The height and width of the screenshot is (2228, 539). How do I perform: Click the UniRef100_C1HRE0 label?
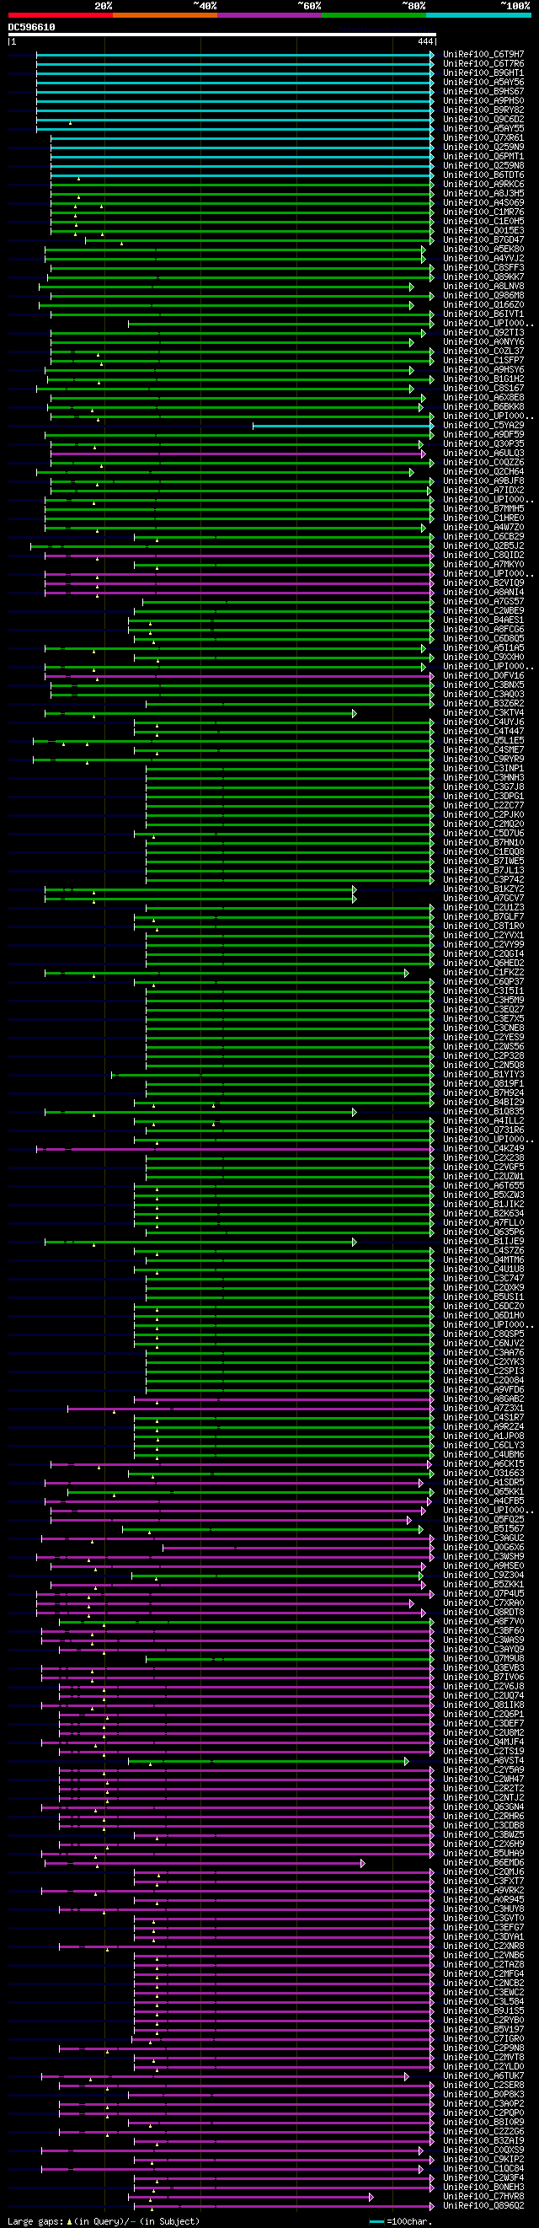pyautogui.click(x=483, y=518)
